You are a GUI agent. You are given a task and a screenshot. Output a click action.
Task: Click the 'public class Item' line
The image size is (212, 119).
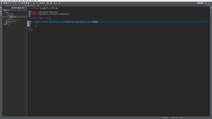[x=41, y=18]
